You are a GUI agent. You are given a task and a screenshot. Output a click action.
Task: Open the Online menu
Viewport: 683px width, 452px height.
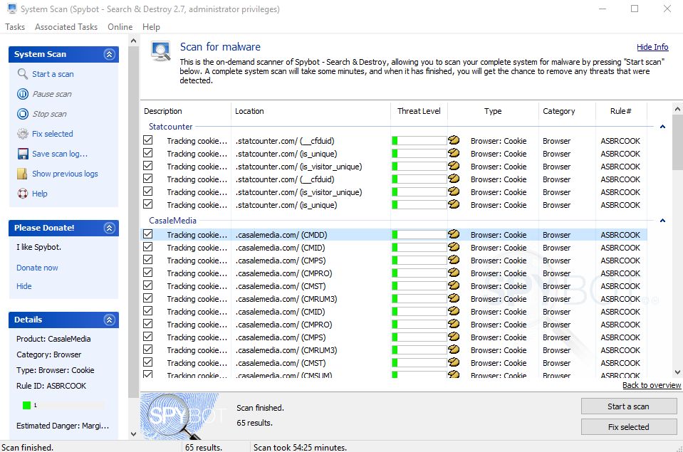click(x=120, y=27)
